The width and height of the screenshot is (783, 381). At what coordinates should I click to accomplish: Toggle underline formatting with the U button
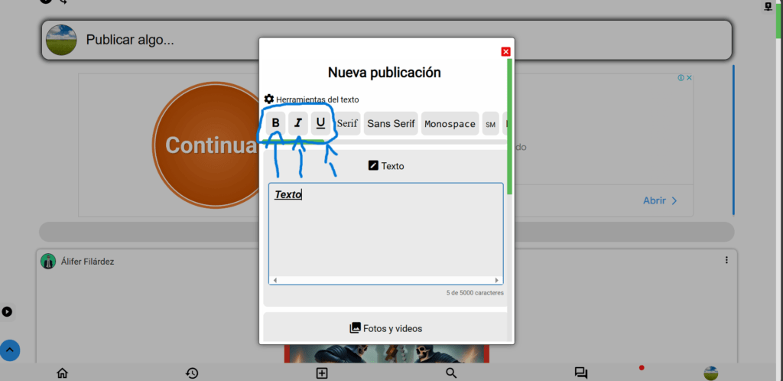pos(320,123)
